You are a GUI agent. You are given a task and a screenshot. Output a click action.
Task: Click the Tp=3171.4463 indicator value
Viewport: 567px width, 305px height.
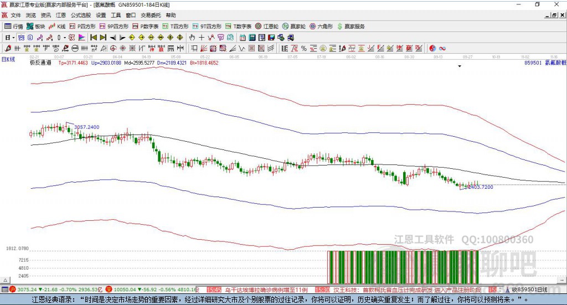point(73,63)
